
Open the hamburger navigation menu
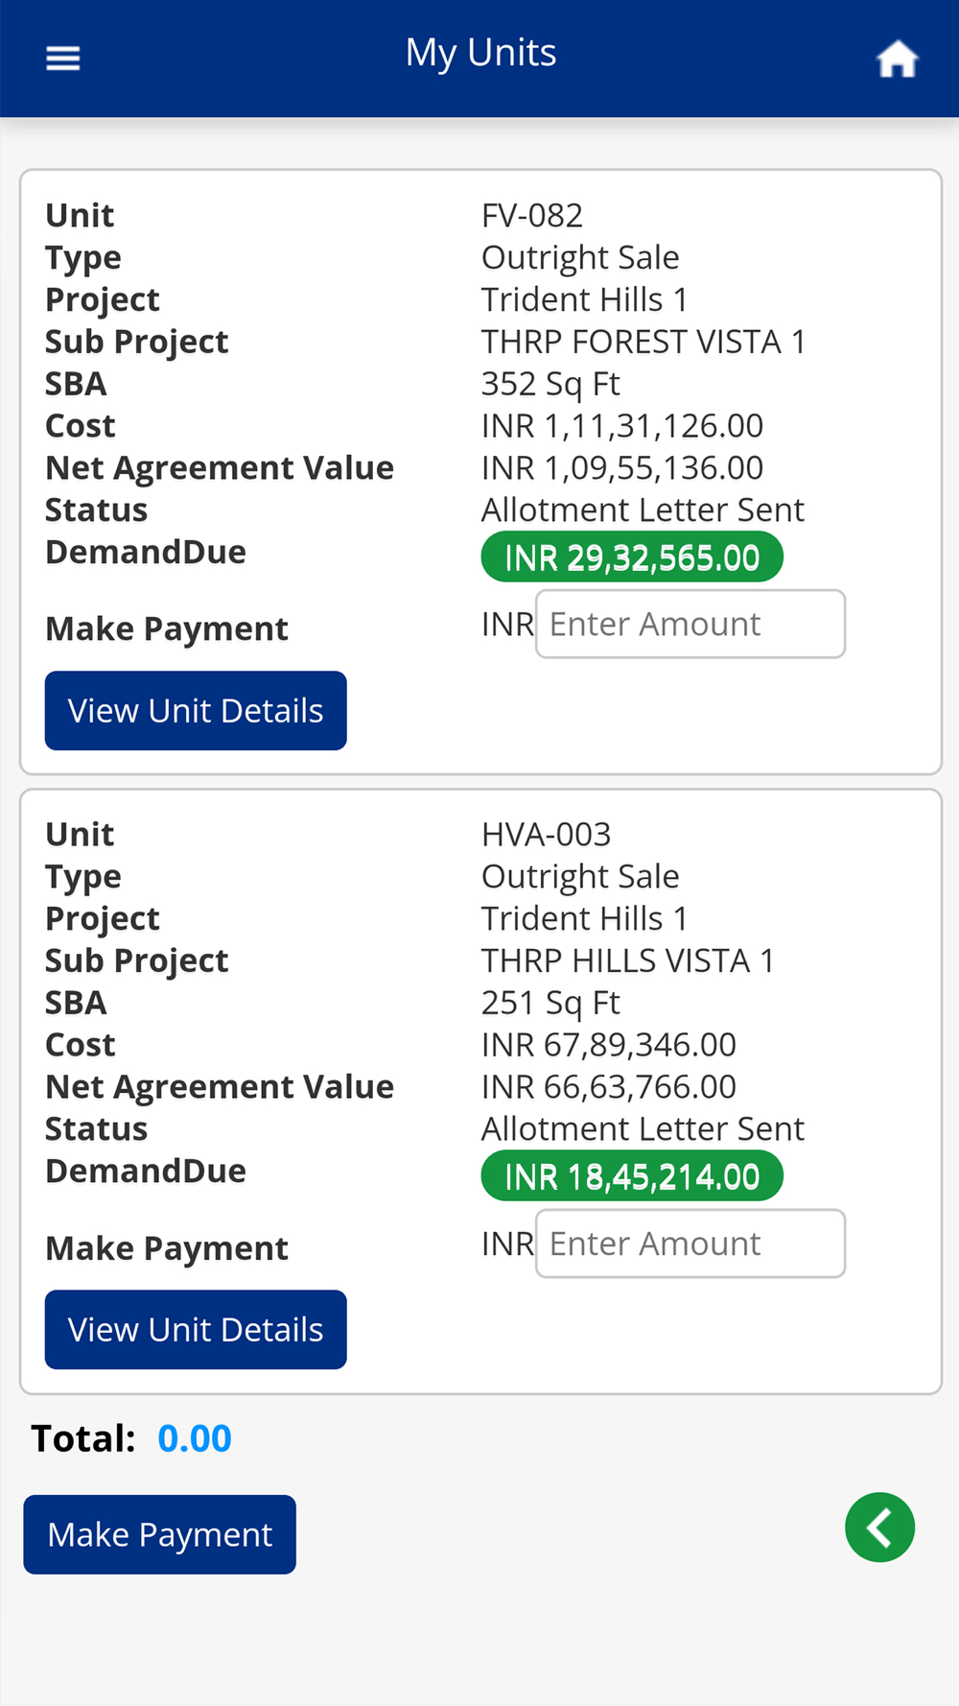pyautogui.click(x=63, y=59)
